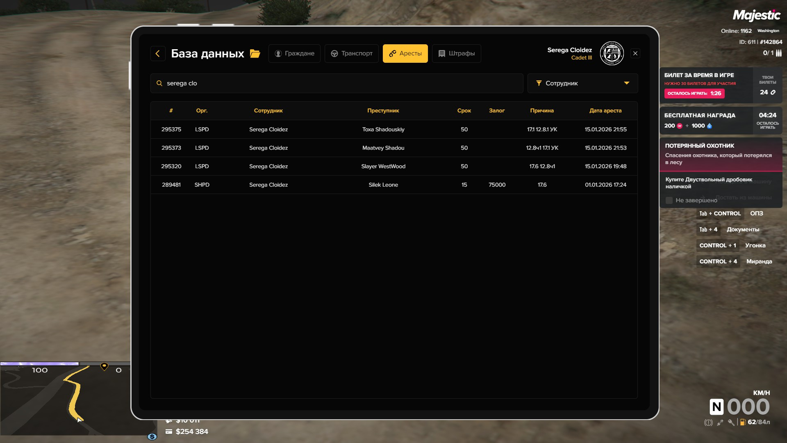Open the Штрафы tab
Viewport: 787px width, 443px height.
pos(456,53)
